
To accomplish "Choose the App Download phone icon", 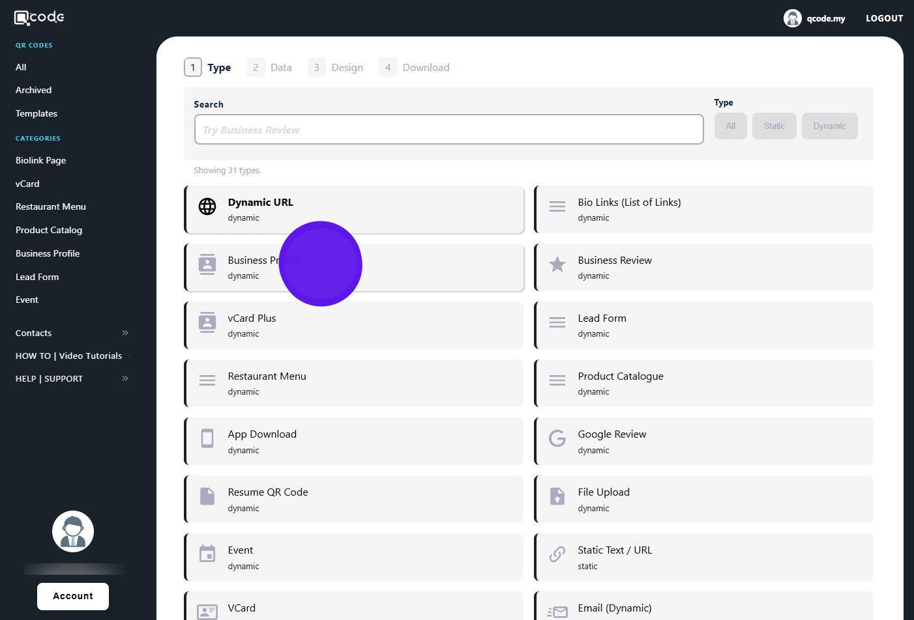I will [207, 438].
